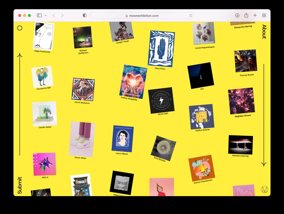284x214 pixels.
Task: Show the Safari downloads icon
Action: (237, 15)
